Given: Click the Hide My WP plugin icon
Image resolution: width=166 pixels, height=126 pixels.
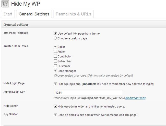Looking at the screenshot, I should 5,4.
